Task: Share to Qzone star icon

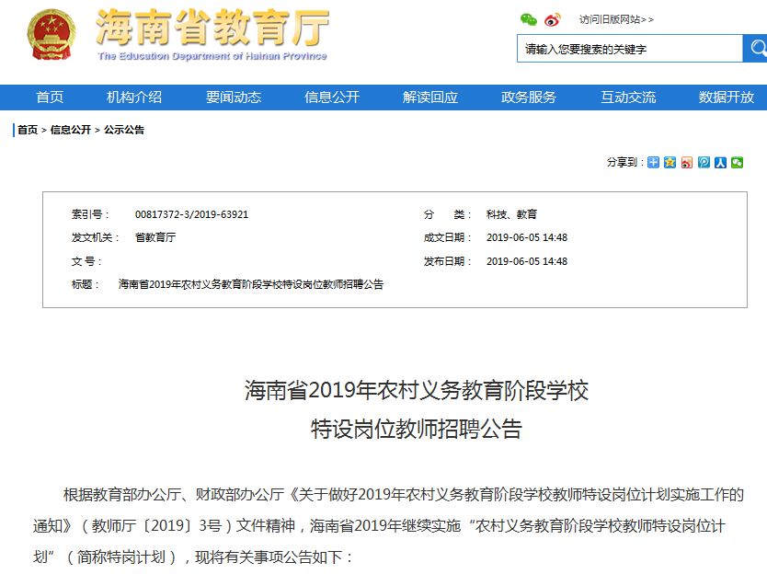Action: 670,163
